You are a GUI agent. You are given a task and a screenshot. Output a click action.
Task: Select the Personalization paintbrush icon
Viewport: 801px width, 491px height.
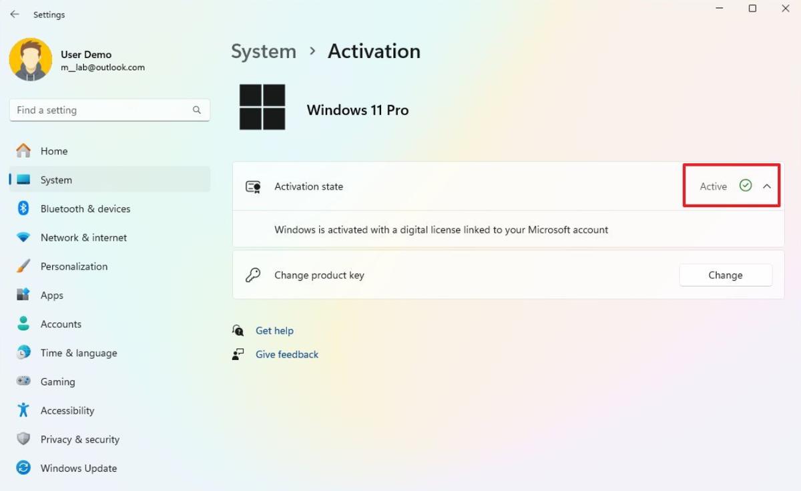[23, 267]
